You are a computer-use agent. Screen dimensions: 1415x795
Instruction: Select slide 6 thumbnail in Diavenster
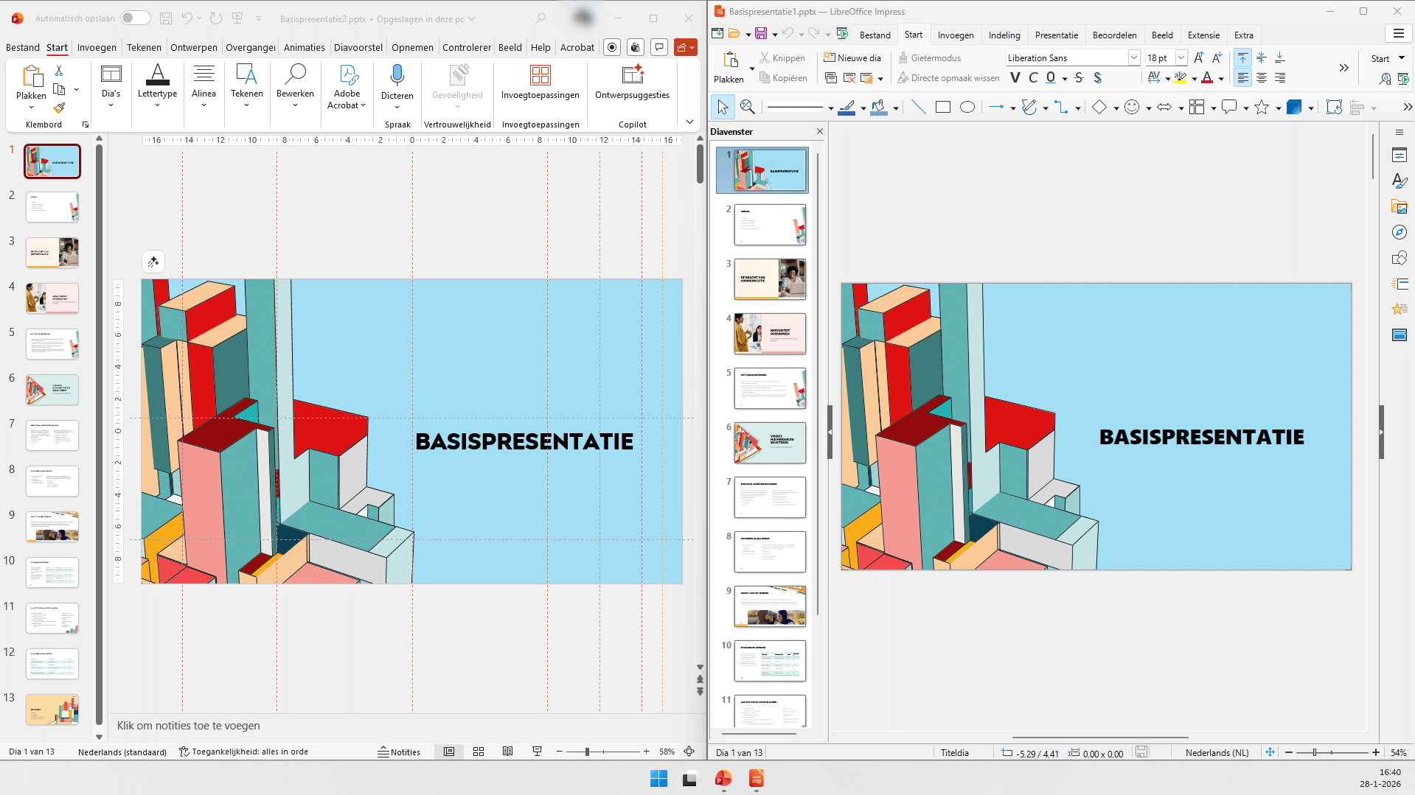[770, 443]
